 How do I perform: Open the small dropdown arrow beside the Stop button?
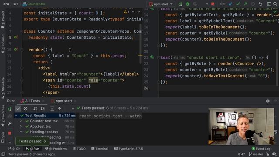click(207, 4)
